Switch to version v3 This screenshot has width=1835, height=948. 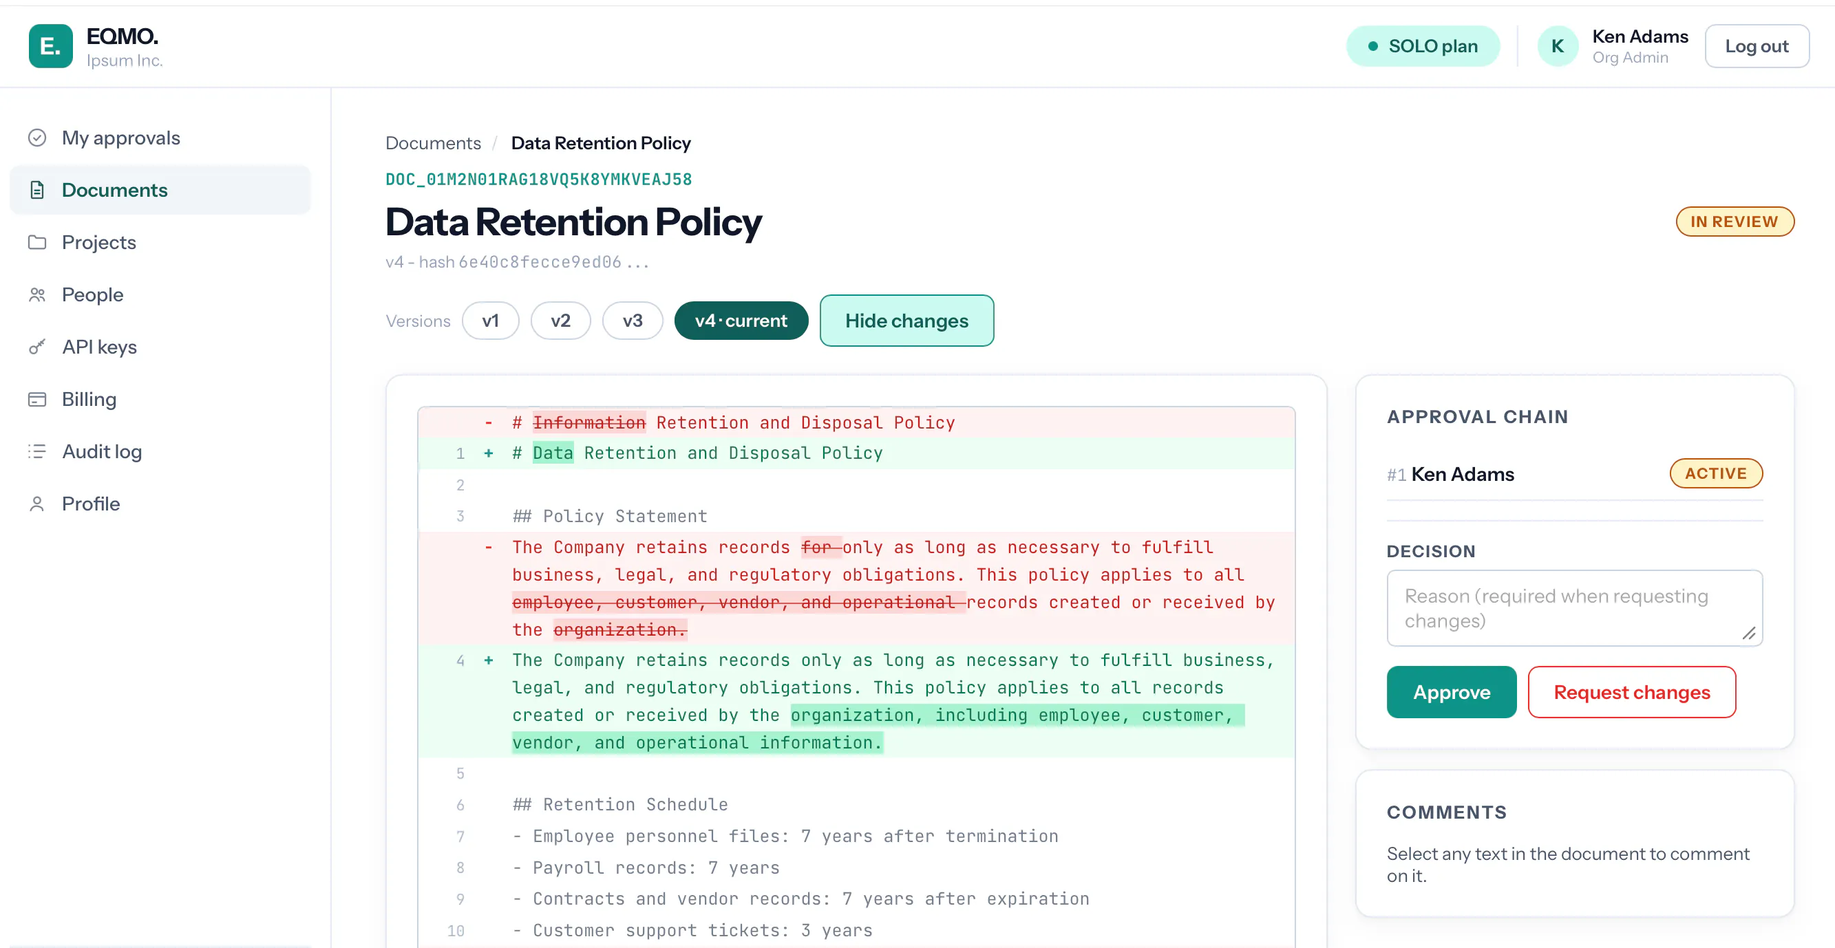point(633,321)
